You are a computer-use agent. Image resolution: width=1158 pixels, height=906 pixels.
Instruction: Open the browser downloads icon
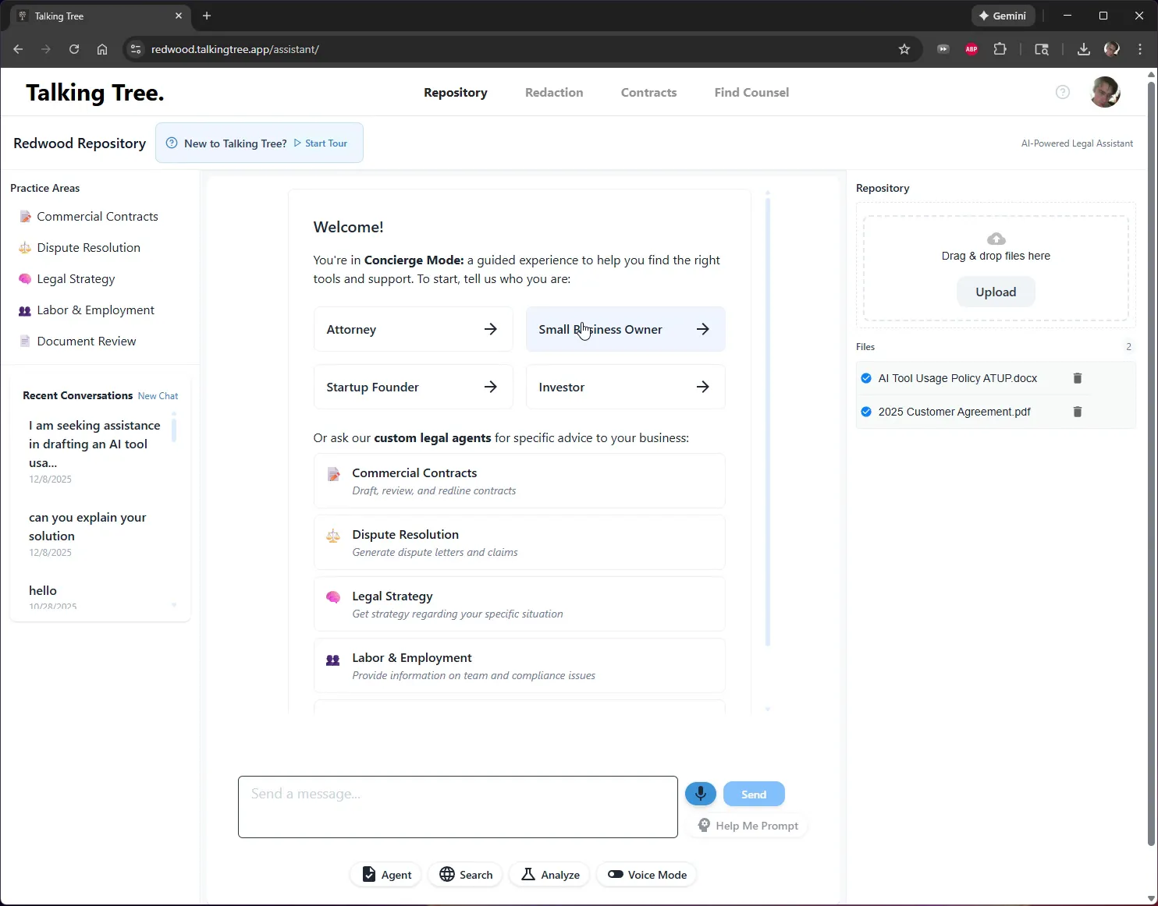1084,49
